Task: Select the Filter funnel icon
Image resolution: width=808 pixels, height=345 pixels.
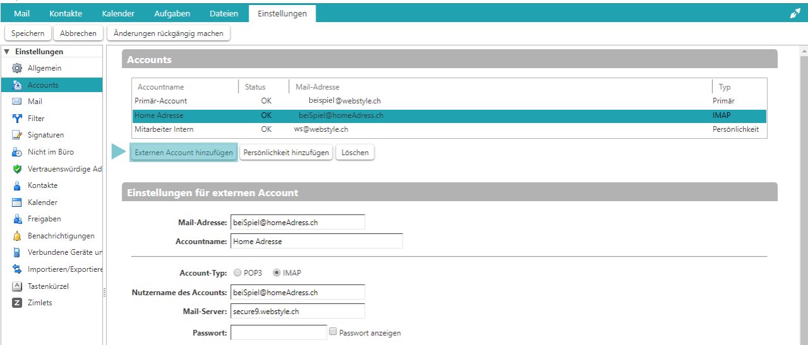Action: click(x=18, y=119)
